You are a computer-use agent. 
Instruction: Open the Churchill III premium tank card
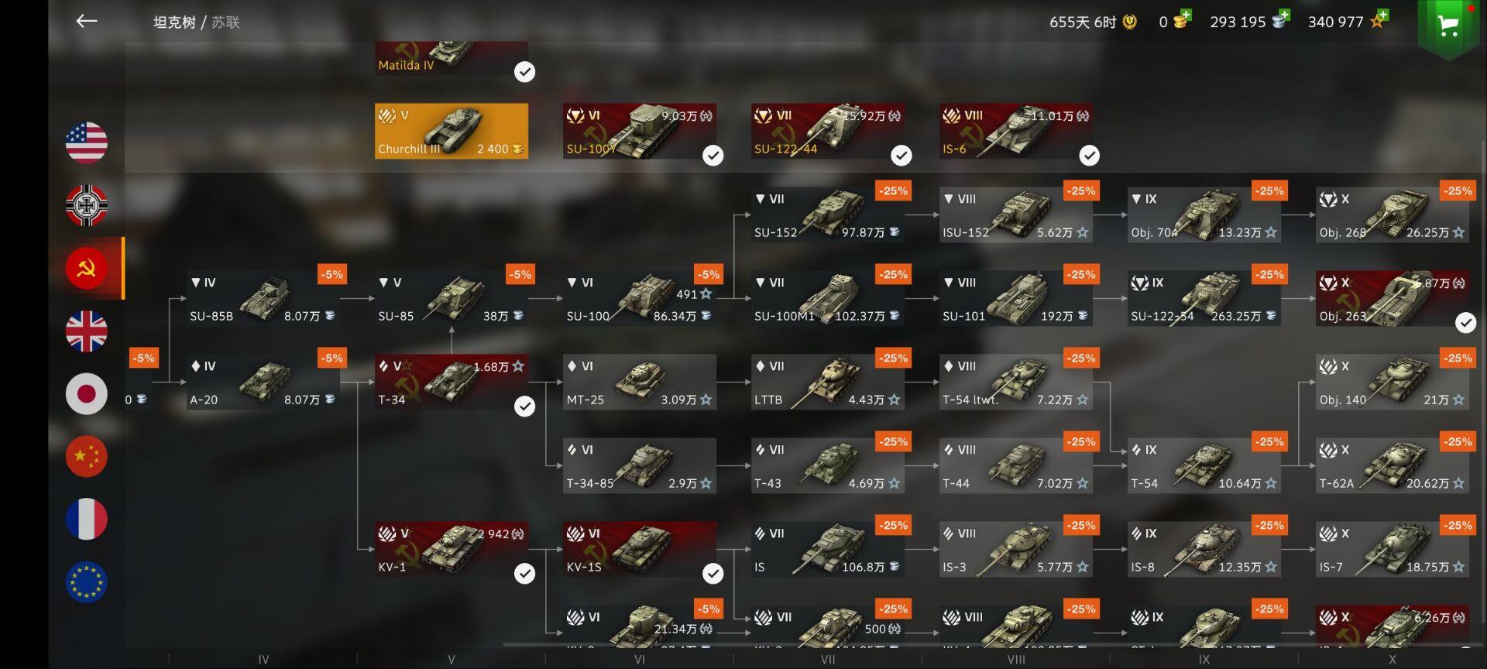pyautogui.click(x=452, y=131)
